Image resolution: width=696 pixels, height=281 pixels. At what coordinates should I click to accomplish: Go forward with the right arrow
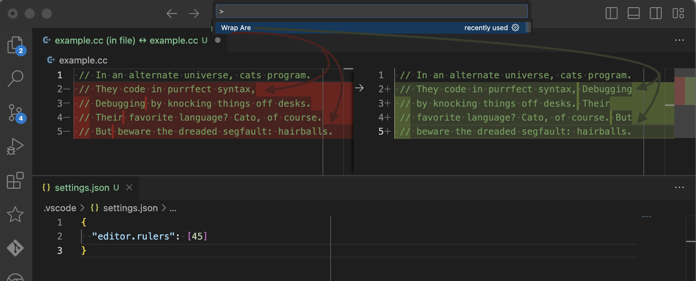(194, 14)
